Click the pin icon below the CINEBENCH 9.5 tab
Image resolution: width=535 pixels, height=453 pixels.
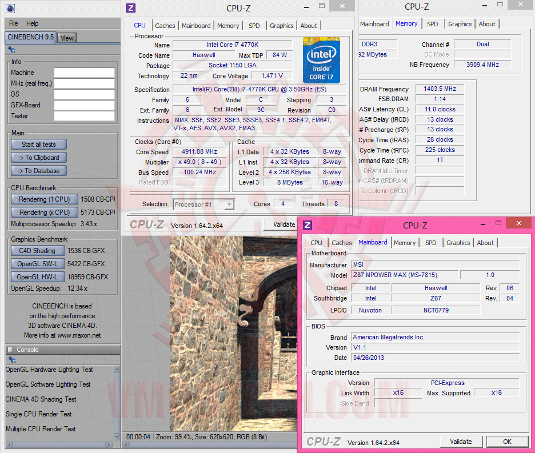tap(11, 50)
